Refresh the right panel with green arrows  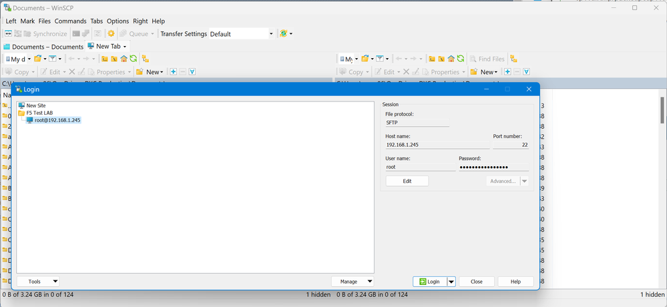click(460, 59)
